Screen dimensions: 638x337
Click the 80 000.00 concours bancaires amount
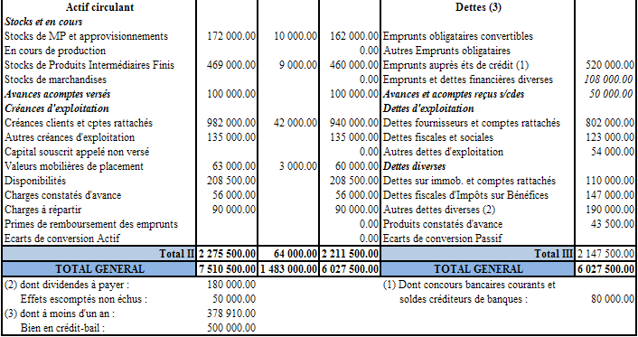pyautogui.click(x=613, y=299)
